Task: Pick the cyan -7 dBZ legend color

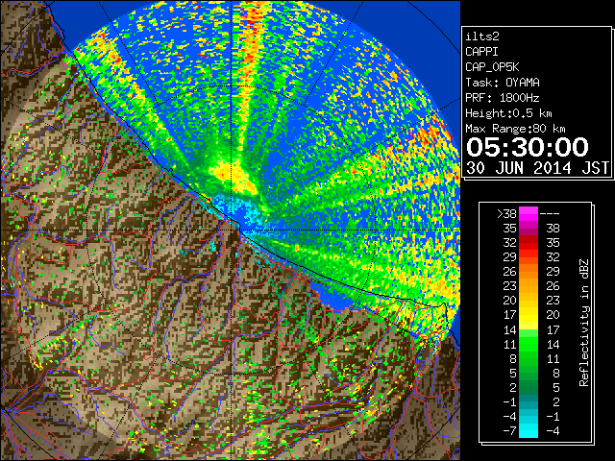Action: click(529, 430)
